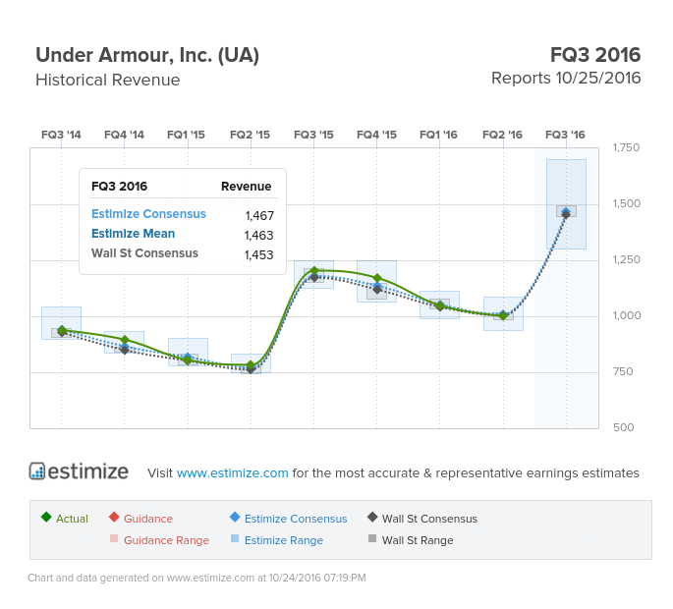The width and height of the screenshot is (673, 609).
Task: Click the light blue Estimize Range swatch
Action: pos(235,538)
